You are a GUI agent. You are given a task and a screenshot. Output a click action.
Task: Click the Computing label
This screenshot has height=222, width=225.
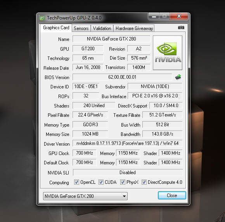[59, 183]
